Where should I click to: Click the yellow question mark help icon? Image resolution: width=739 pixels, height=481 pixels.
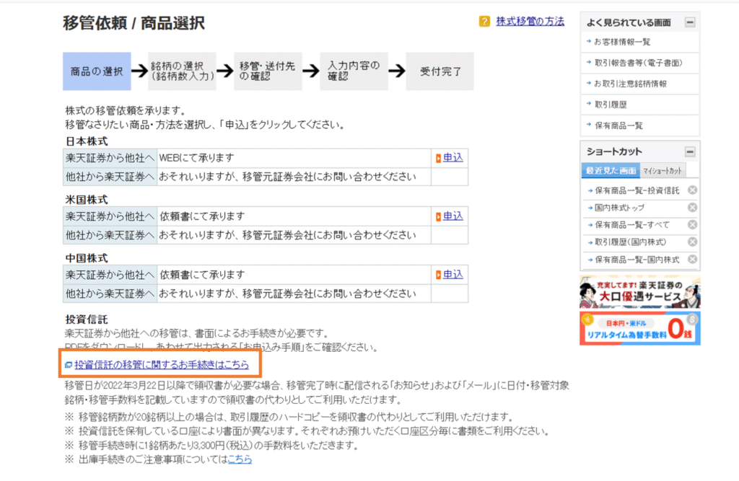(484, 22)
